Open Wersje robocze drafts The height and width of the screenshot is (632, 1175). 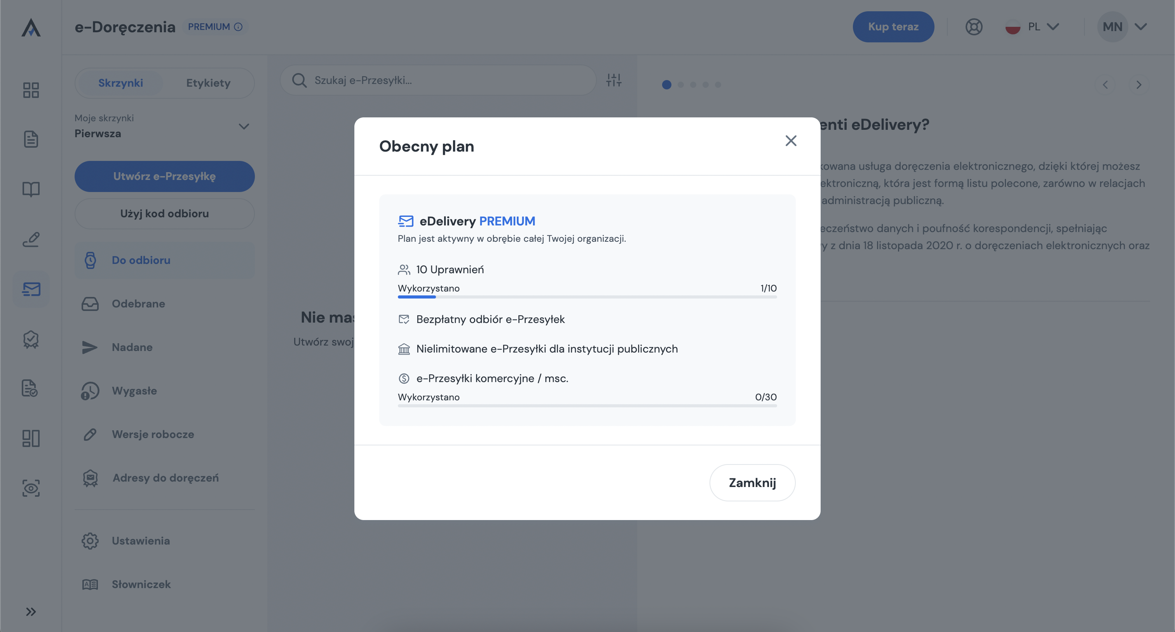[x=165, y=435]
